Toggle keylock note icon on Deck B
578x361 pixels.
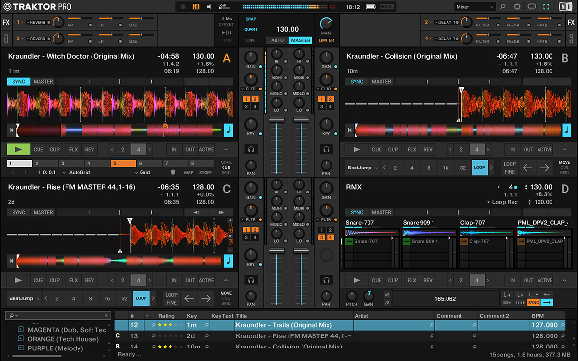pos(567,130)
